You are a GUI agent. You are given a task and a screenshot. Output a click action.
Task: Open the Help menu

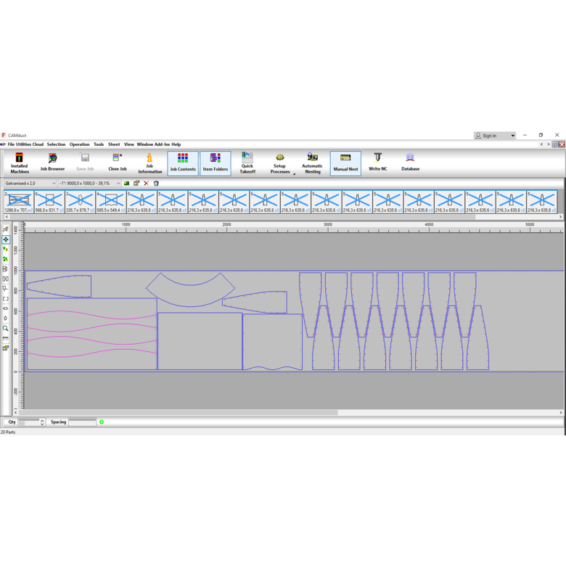(x=176, y=144)
